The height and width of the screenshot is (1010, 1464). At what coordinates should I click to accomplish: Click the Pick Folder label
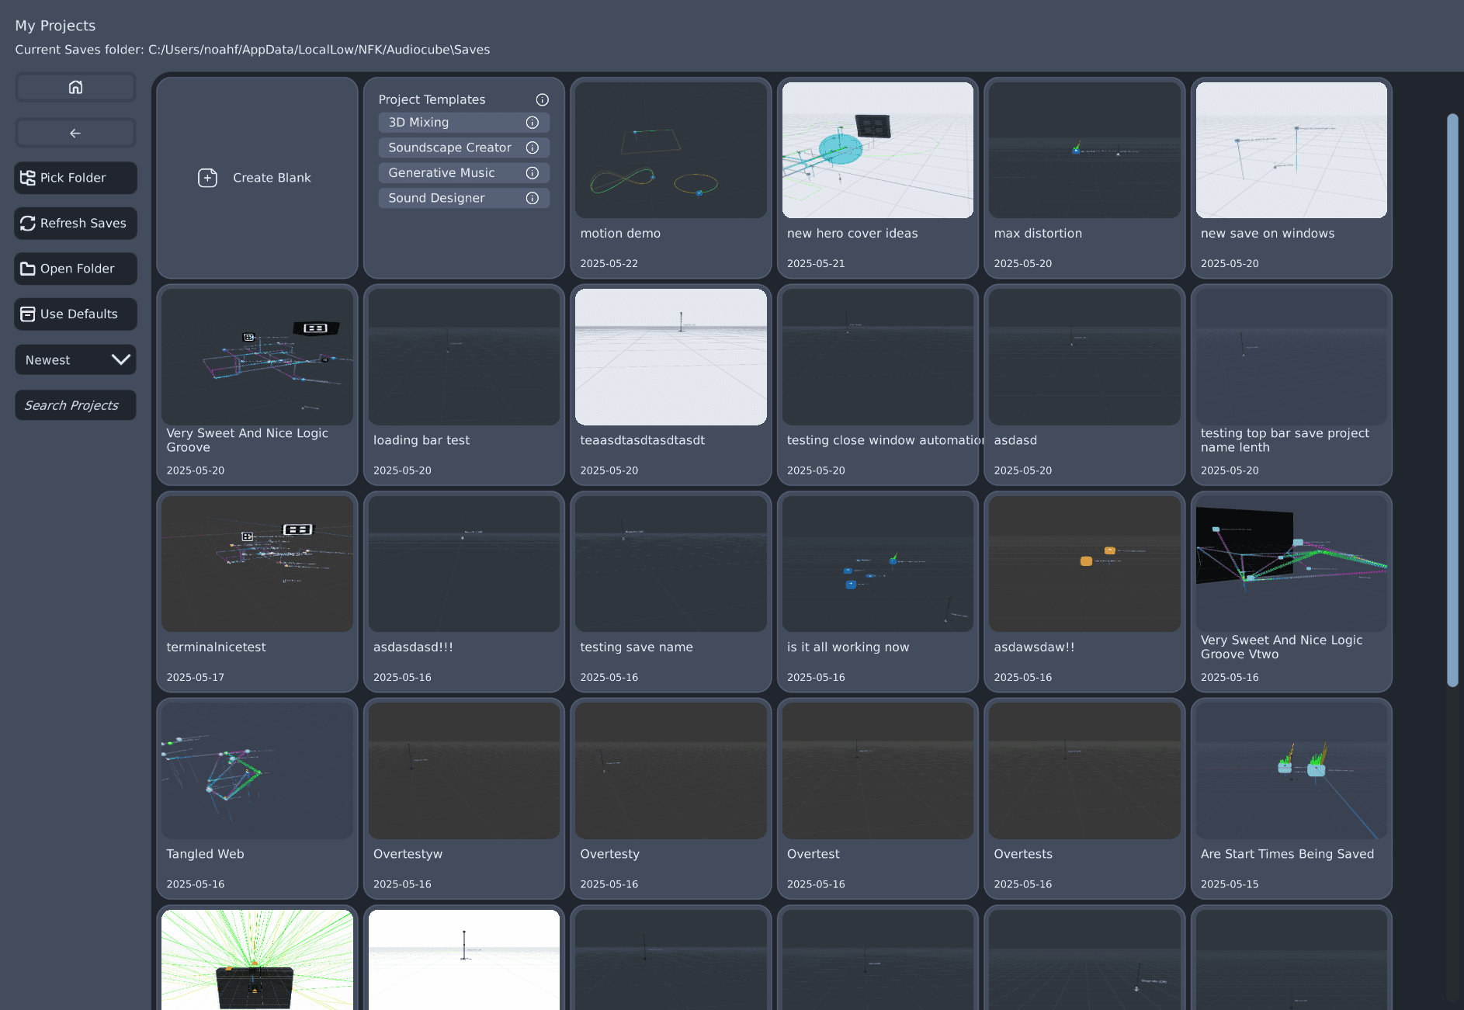[73, 178]
